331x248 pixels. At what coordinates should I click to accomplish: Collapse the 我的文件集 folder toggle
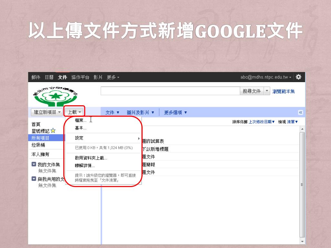34,164
